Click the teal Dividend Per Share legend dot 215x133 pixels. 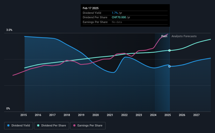(x=38, y=125)
